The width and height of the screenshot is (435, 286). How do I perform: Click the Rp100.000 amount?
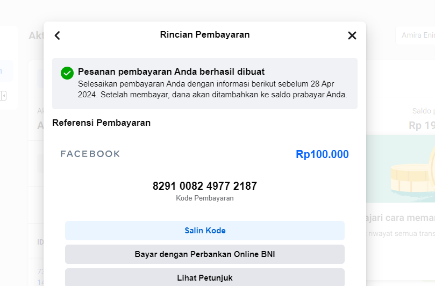[322, 154]
